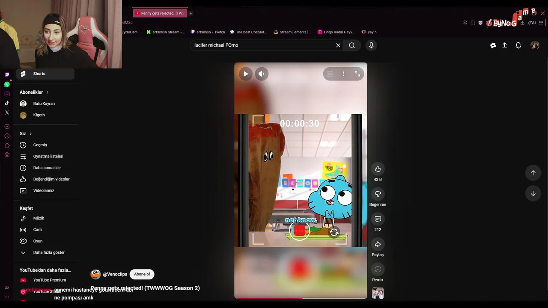
Task: Open the @Venoclips channel name
Action: click(x=115, y=274)
